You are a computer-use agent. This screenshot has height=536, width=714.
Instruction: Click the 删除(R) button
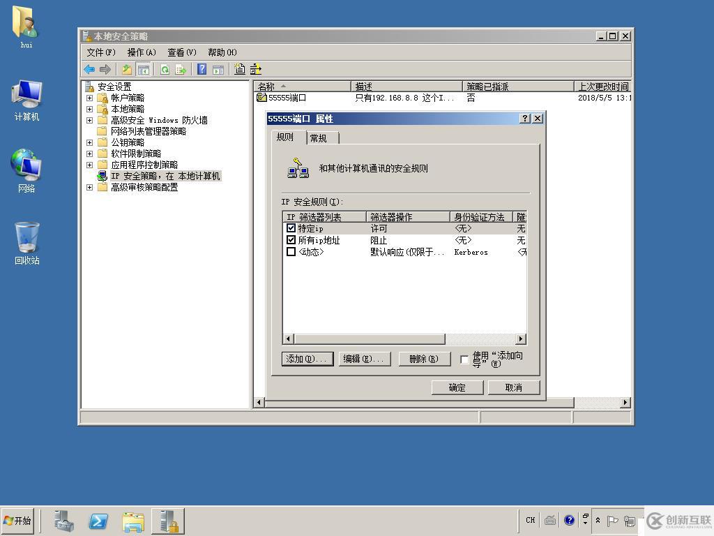click(x=424, y=359)
